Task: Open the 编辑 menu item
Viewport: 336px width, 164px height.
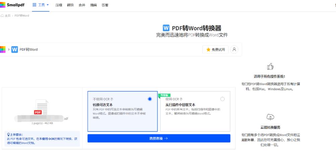Action: point(93,5)
